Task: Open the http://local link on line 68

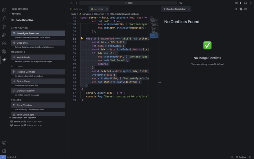Action: tap(140, 96)
